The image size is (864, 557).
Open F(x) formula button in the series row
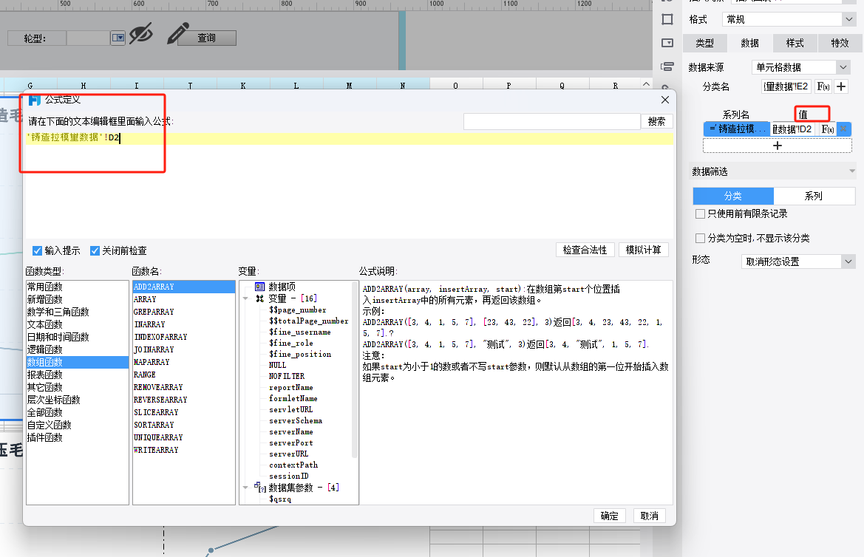pyautogui.click(x=827, y=129)
